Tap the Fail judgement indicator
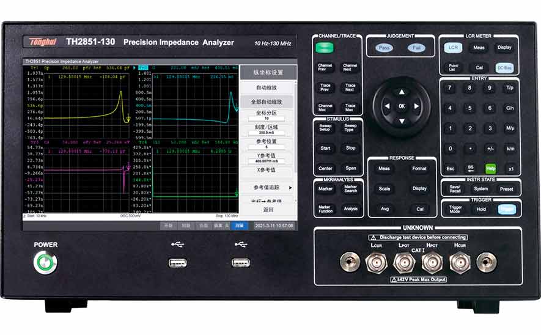 tap(416, 48)
